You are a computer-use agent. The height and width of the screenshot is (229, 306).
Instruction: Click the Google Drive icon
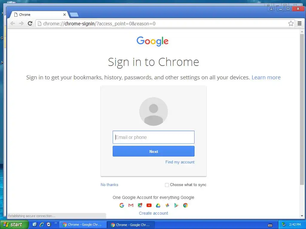coord(158,205)
